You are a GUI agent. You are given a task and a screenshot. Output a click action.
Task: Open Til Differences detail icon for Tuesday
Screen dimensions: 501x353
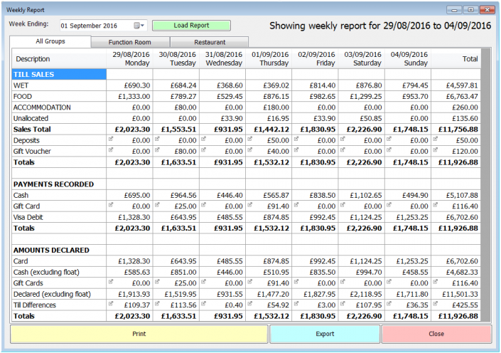(157, 304)
